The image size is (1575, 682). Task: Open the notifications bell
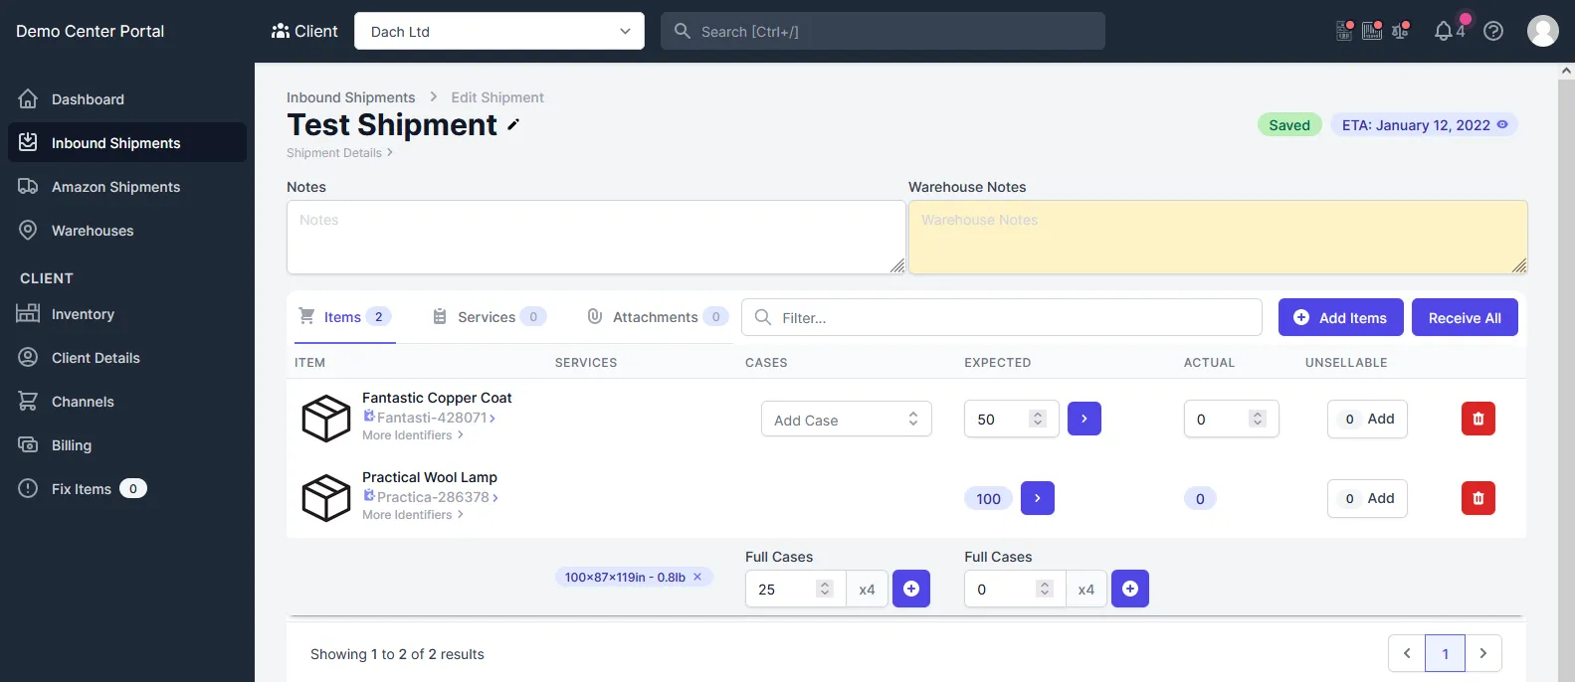(x=1444, y=32)
